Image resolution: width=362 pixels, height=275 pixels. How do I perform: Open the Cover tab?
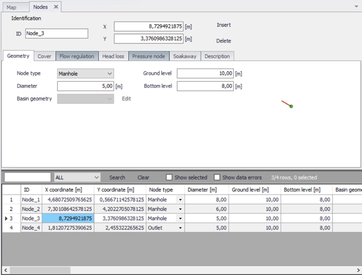tap(44, 56)
